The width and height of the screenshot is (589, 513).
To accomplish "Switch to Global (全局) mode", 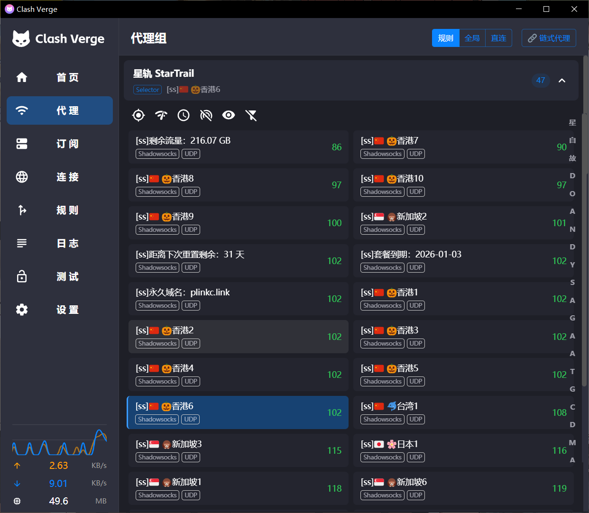I will click(472, 38).
